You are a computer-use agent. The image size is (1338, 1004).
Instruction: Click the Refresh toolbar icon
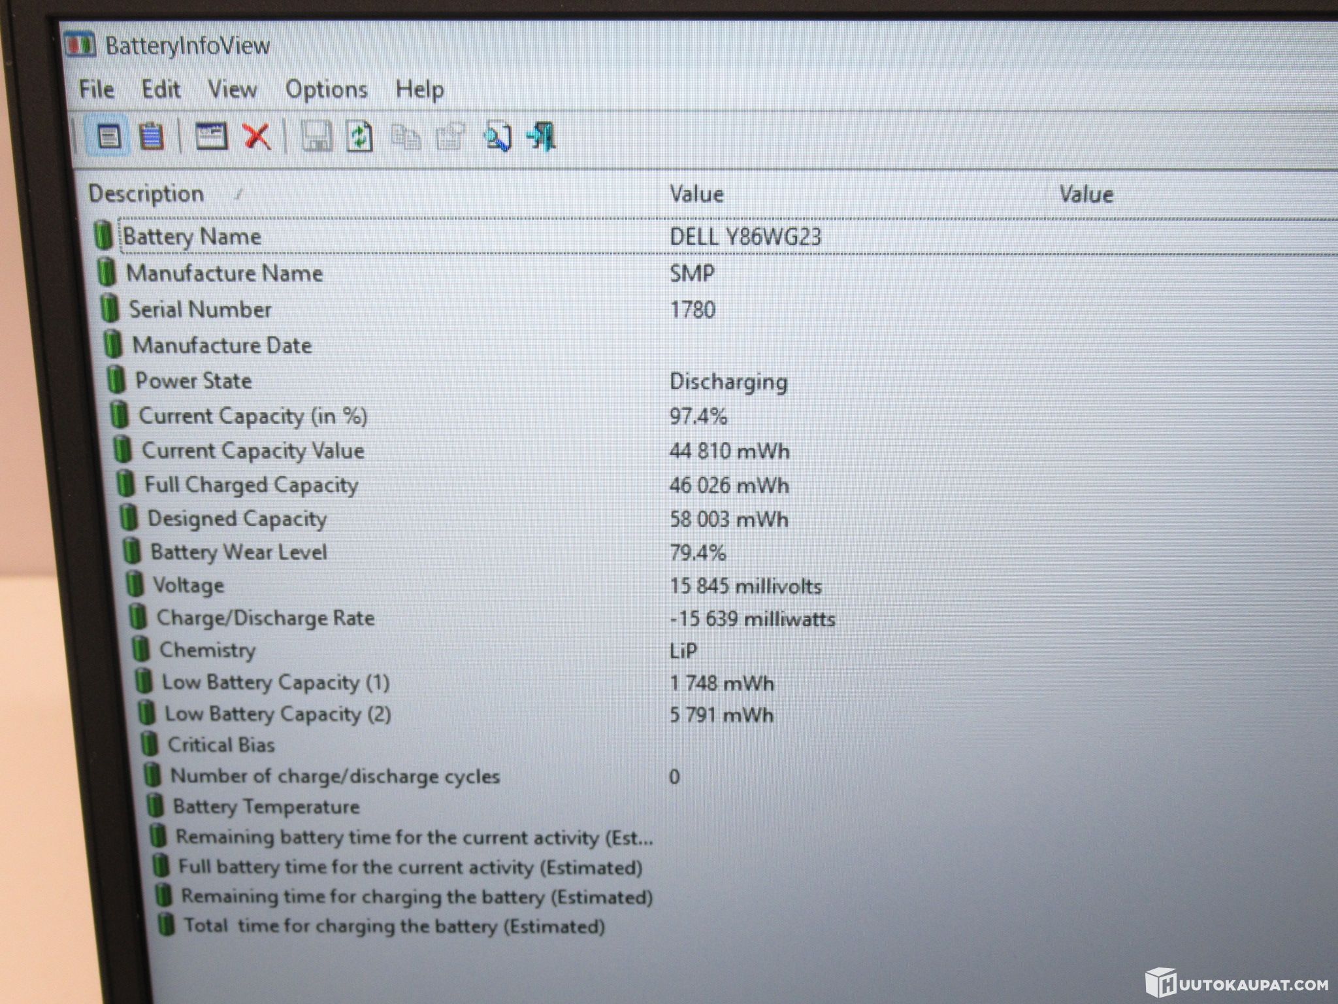pyautogui.click(x=359, y=137)
